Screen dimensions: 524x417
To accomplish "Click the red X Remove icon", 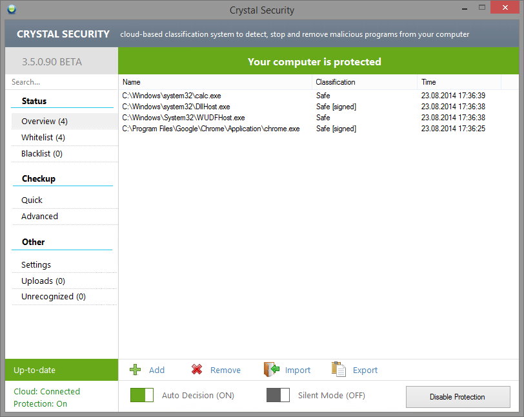I will point(197,370).
